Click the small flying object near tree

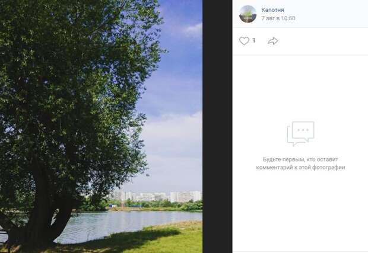point(148,175)
